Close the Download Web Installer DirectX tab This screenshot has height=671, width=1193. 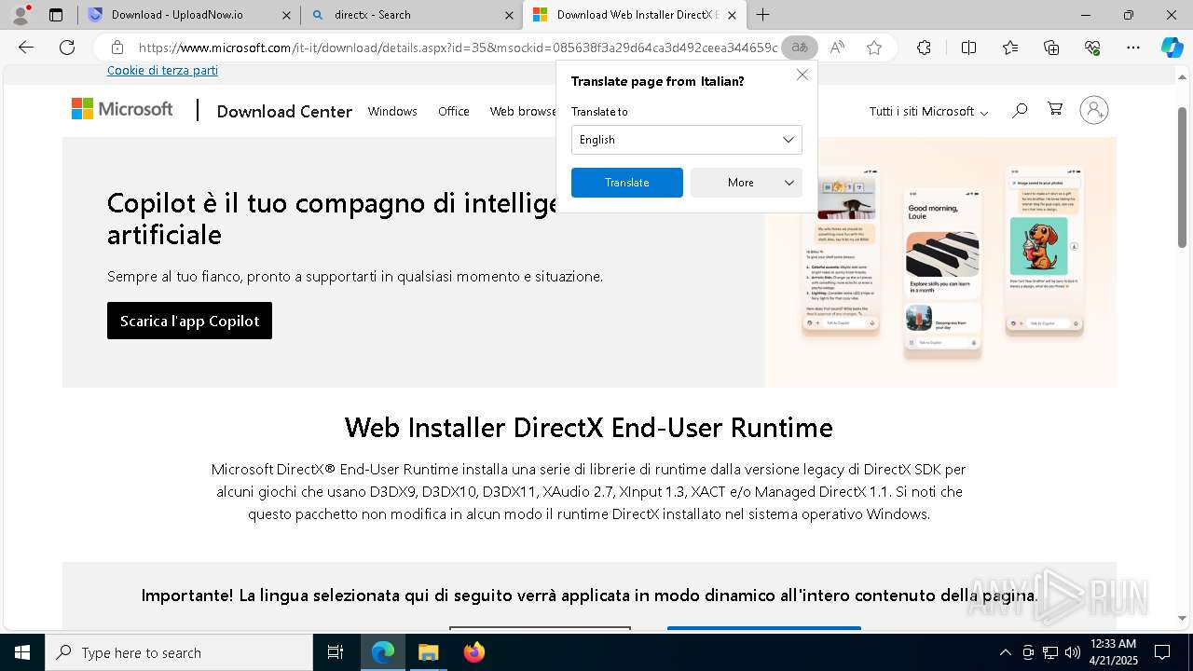[x=732, y=15]
